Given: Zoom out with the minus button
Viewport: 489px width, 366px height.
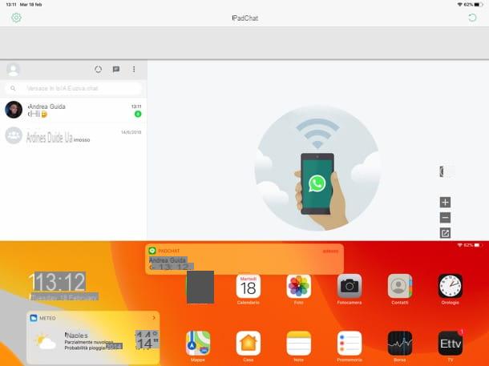Looking at the screenshot, I should 445,217.
